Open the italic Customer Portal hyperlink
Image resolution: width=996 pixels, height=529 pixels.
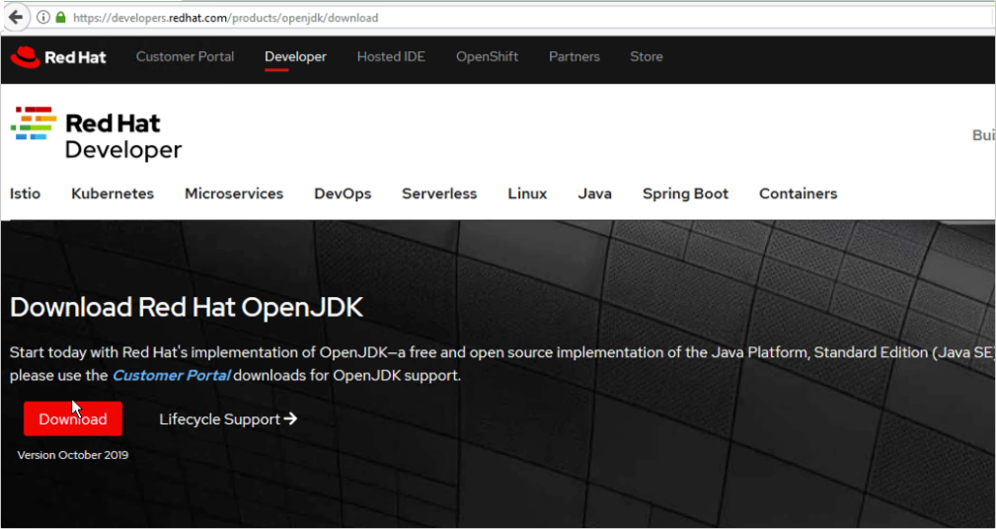tap(172, 375)
